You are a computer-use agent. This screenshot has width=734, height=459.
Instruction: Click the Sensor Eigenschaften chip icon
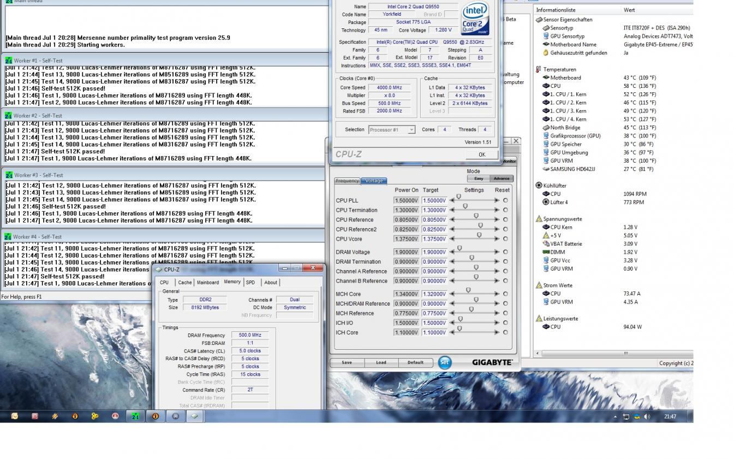pos(539,20)
